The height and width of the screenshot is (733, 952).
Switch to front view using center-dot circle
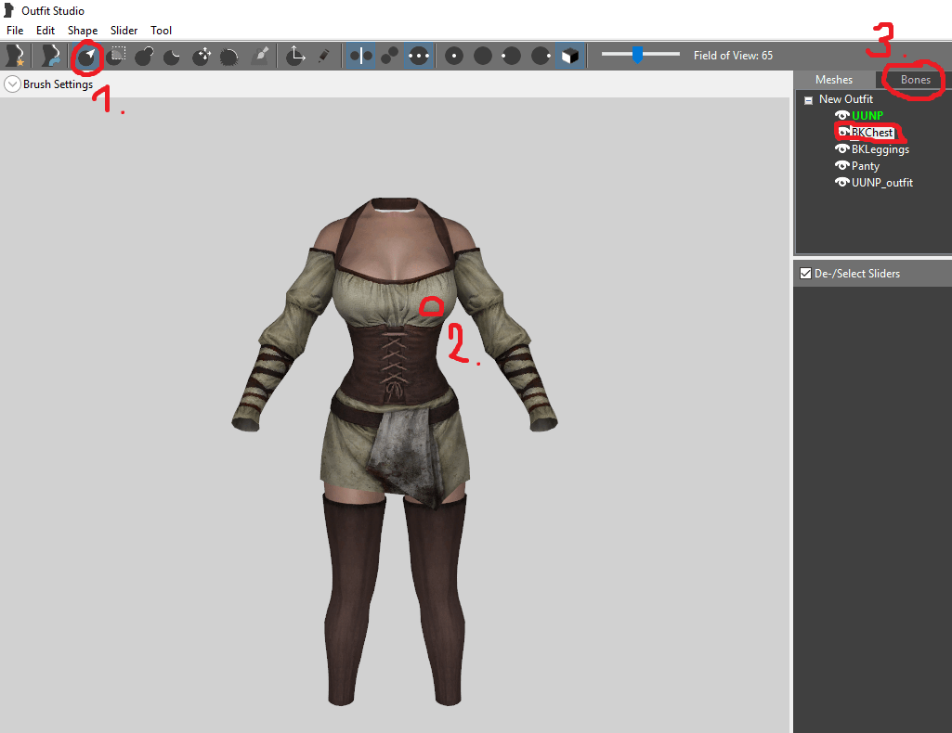pyautogui.click(x=454, y=56)
